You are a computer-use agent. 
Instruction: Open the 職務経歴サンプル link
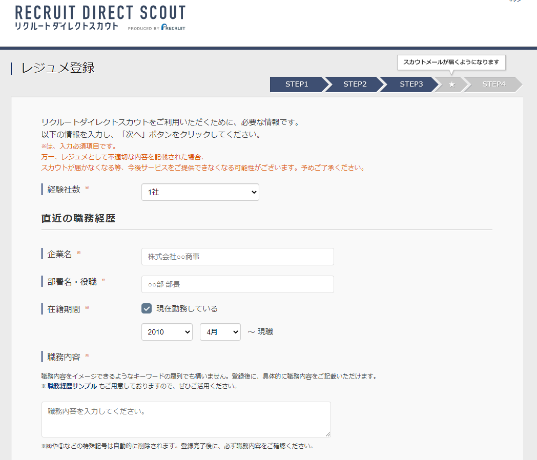72,386
